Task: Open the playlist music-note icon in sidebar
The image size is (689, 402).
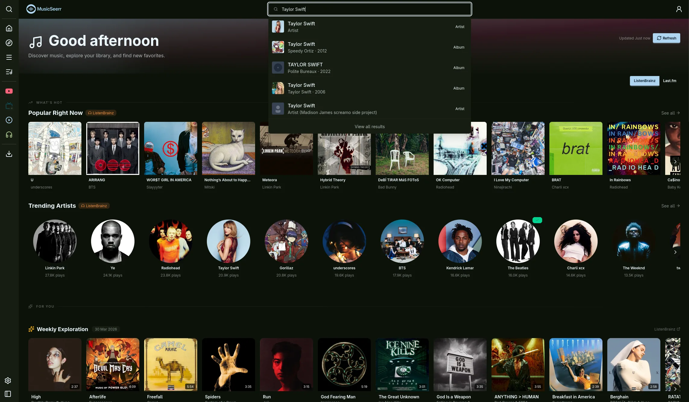Action: (x=9, y=72)
